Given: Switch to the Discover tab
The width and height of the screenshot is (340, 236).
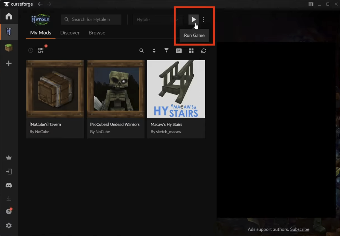Looking at the screenshot, I should (70, 33).
